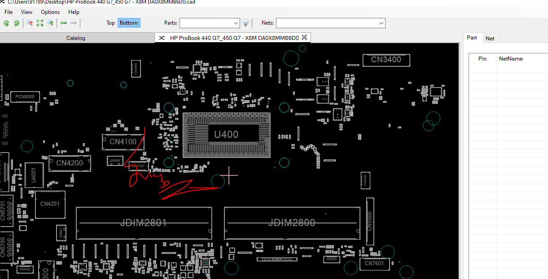
Task: Click the zoom out magnifier icon
Action: click(30, 23)
